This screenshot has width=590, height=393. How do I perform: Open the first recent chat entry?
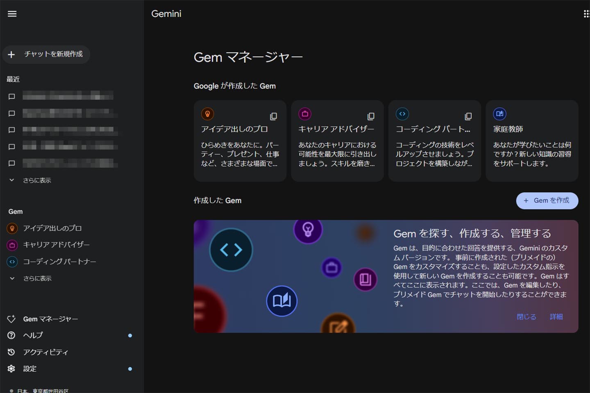pos(68,97)
